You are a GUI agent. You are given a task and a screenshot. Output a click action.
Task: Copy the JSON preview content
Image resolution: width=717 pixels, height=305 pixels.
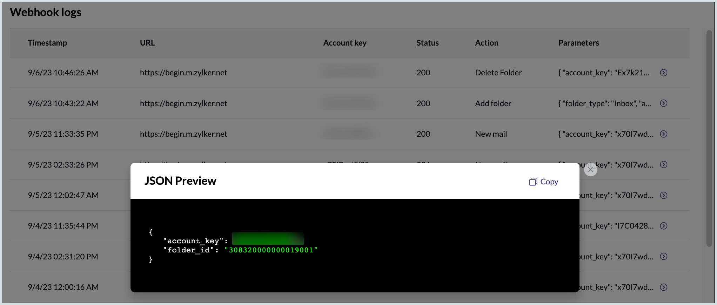[544, 182]
